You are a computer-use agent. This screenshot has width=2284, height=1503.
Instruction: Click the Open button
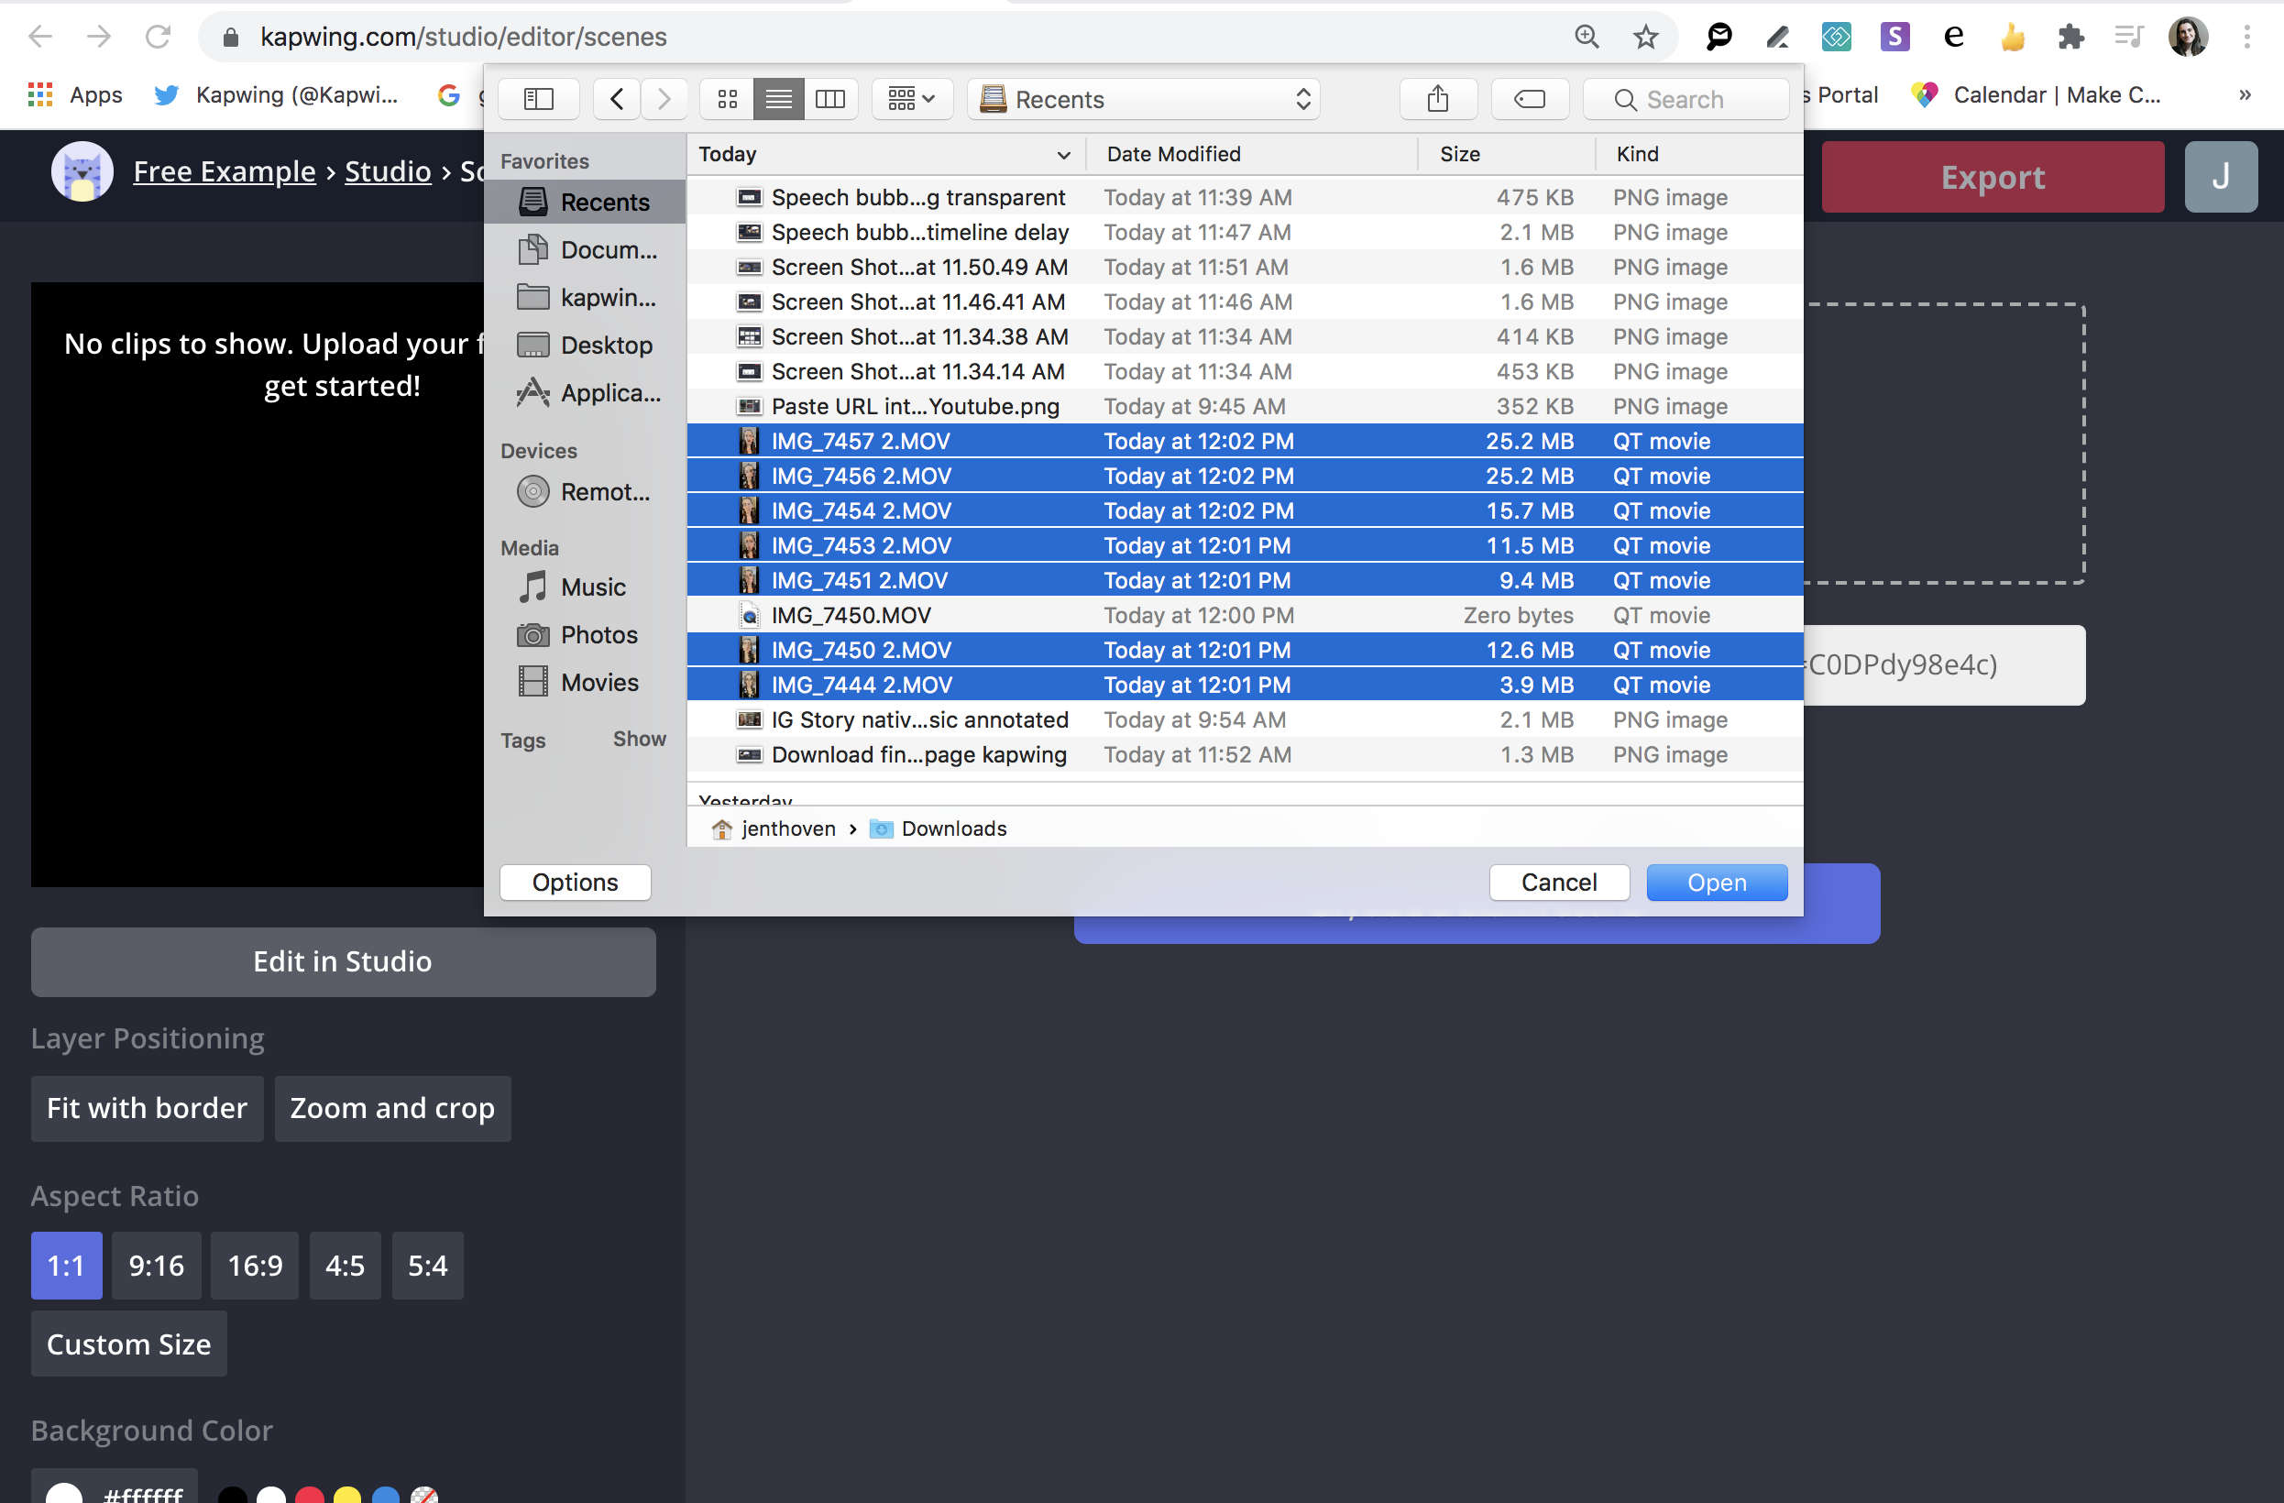[x=1716, y=881]
